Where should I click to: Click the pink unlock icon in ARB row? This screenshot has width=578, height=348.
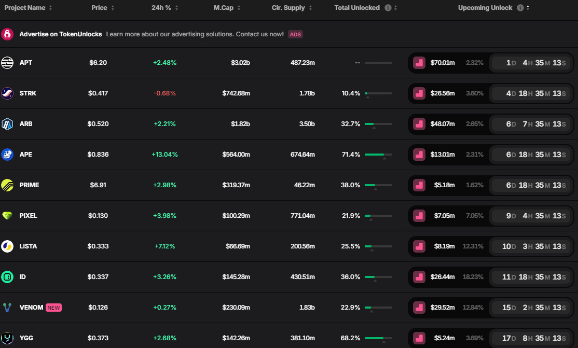[x=419, y=124]
